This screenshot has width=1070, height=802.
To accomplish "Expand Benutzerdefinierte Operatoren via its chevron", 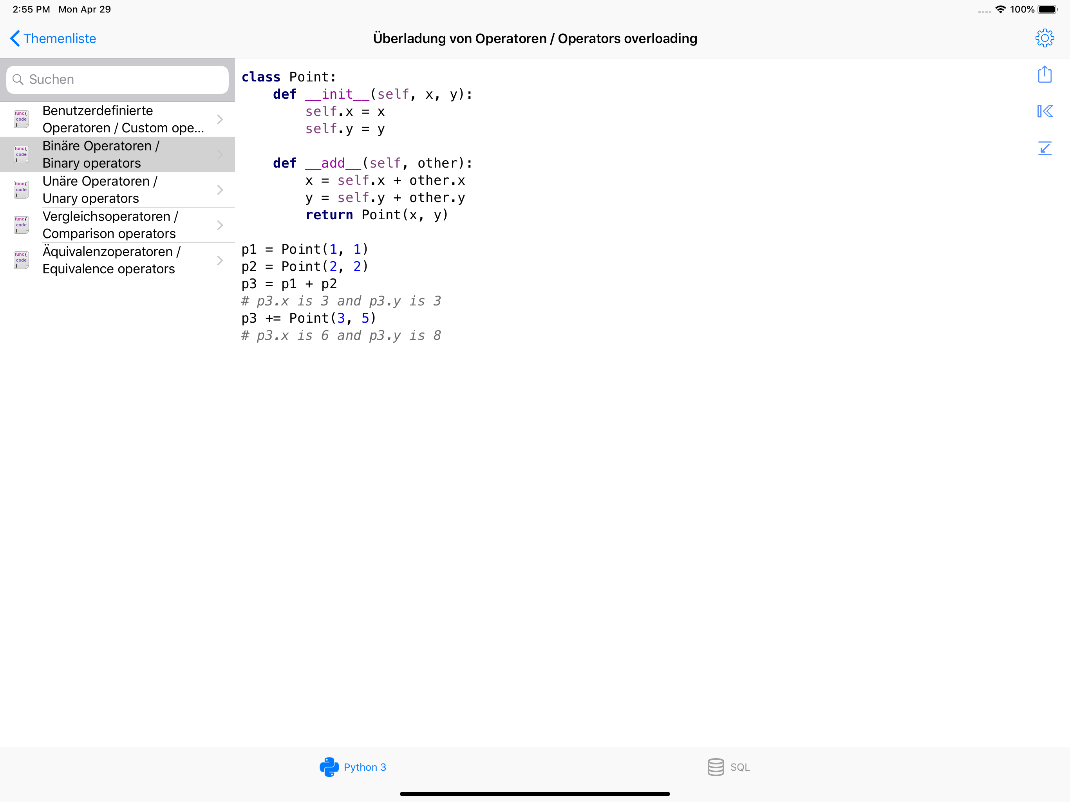I will click(x=221, y=119).
